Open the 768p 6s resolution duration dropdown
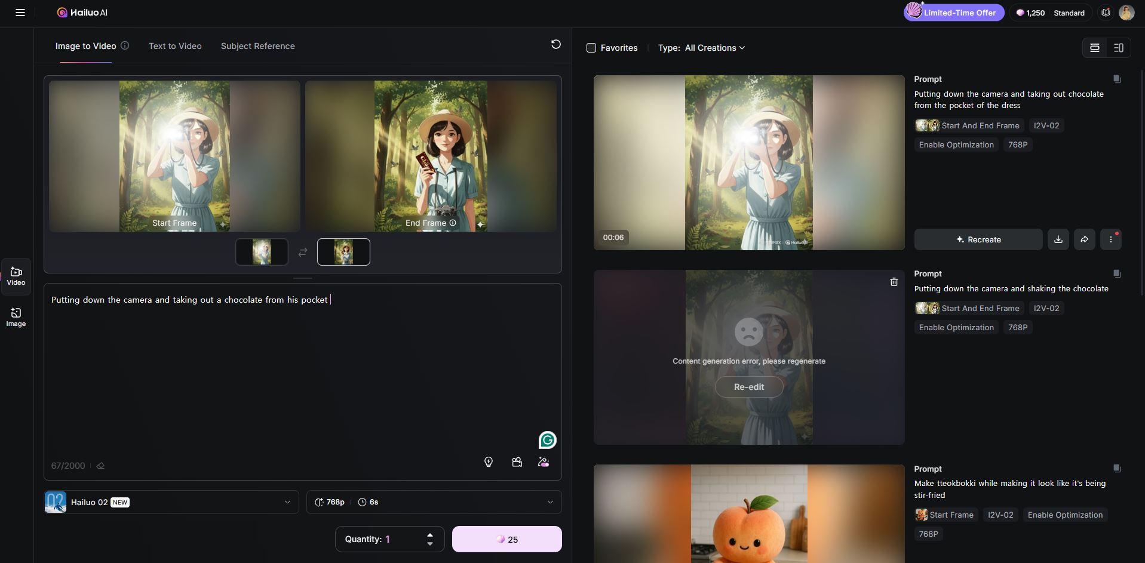This screenshot has height=563, width=1145. tap(434, 502)
